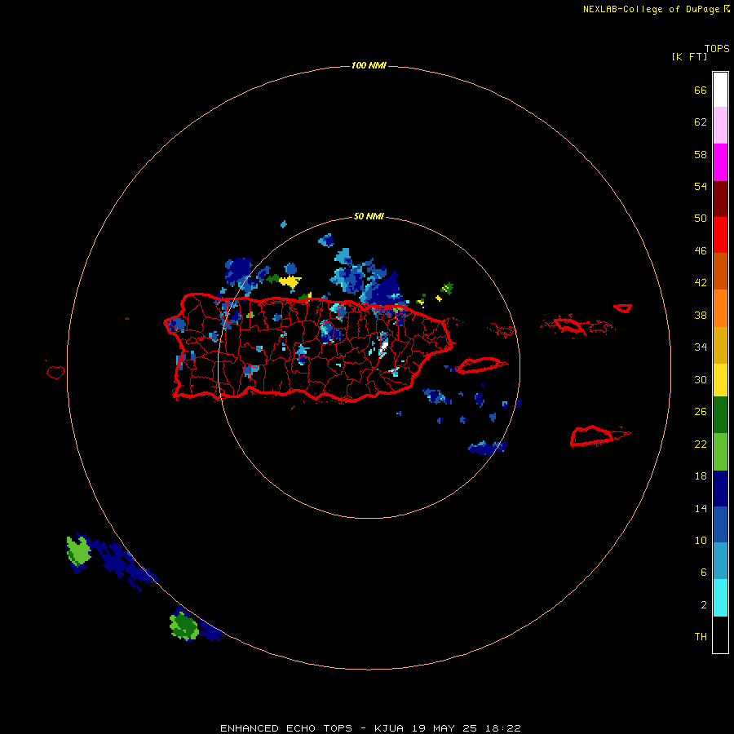Click the white echo pixel inside eastern Puerto Rico
This screenshot has height=734, width=734.
(x=384, y=347)
